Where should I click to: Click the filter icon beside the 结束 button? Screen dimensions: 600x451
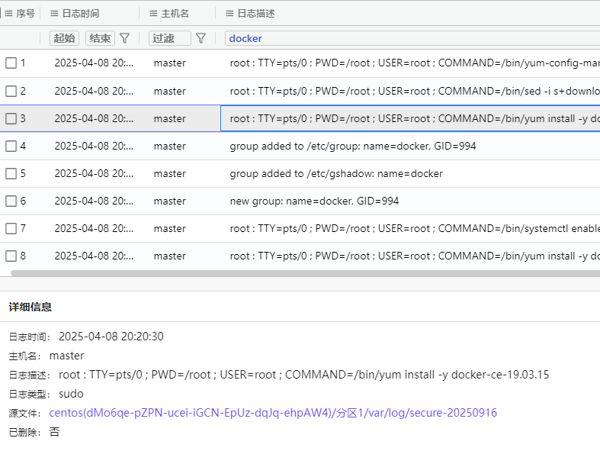[125, 38]
